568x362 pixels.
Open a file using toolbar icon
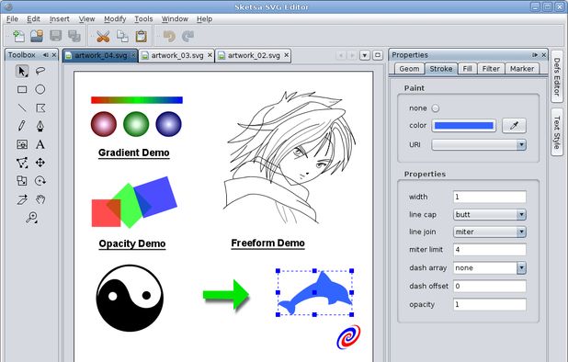click(x=37, y=36)
